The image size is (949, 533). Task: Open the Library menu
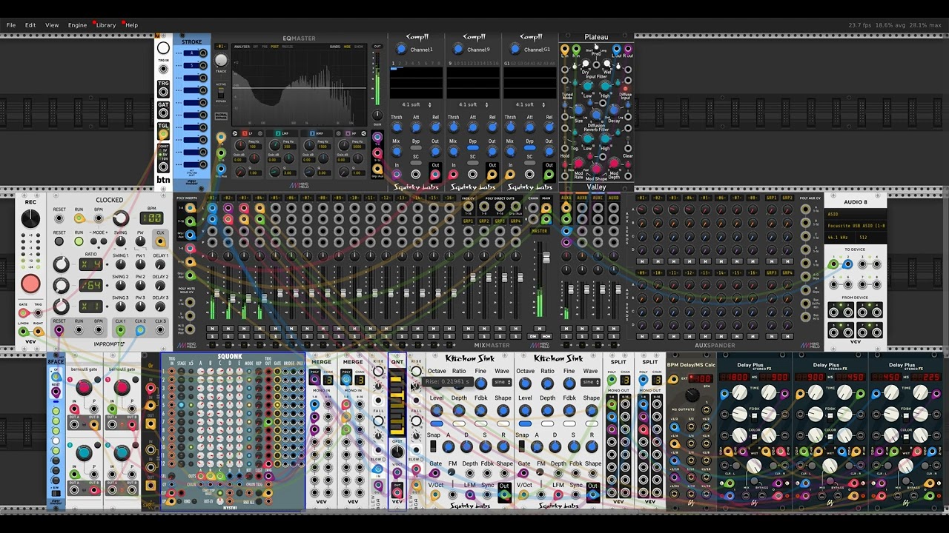(x=106, y=25)
